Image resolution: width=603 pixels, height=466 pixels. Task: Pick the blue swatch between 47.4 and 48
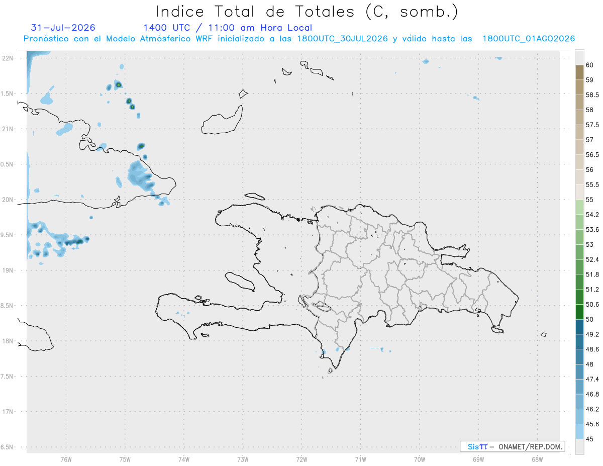(x=579, y=372)
